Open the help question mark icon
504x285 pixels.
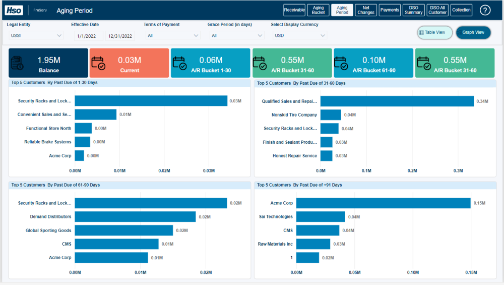[x=485, y=10]
